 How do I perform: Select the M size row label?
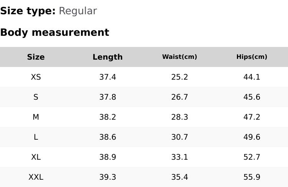point(36,117)
